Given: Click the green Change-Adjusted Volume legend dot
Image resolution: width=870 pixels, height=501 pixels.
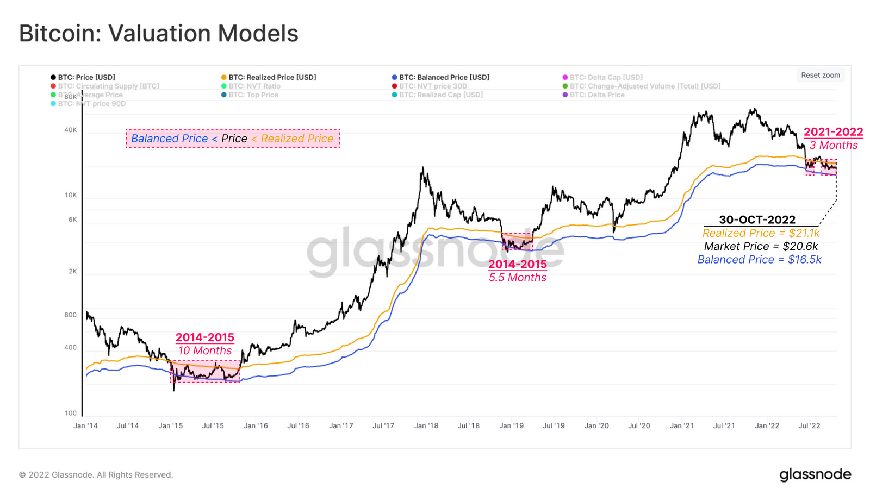Looking at the screenshot, I should pos(565,86).
